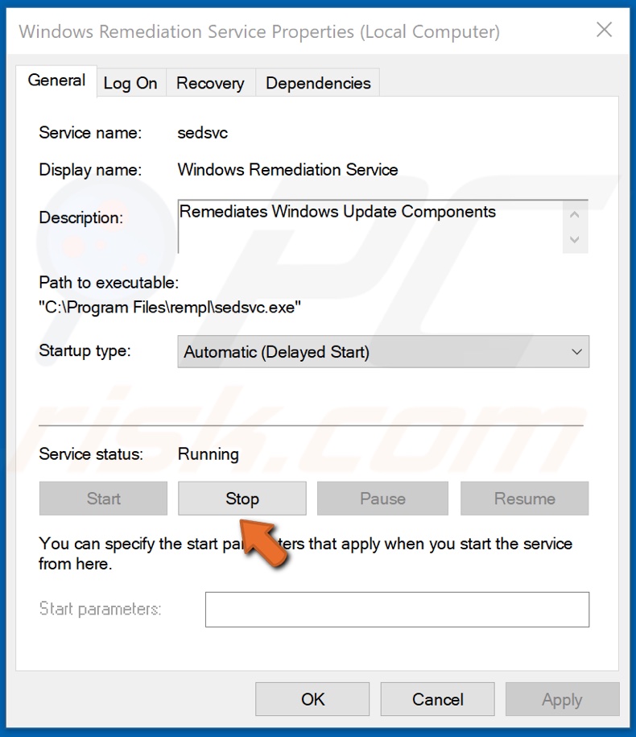Viewport: 636px width, 737px height.
Task: Stop the Windows Remediation Service
Action: tap(241, 498)
